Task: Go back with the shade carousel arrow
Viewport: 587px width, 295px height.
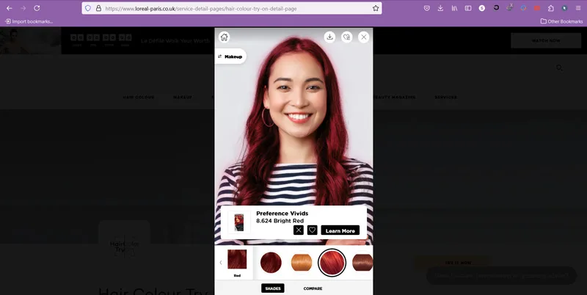Action: tap(221, 263)
